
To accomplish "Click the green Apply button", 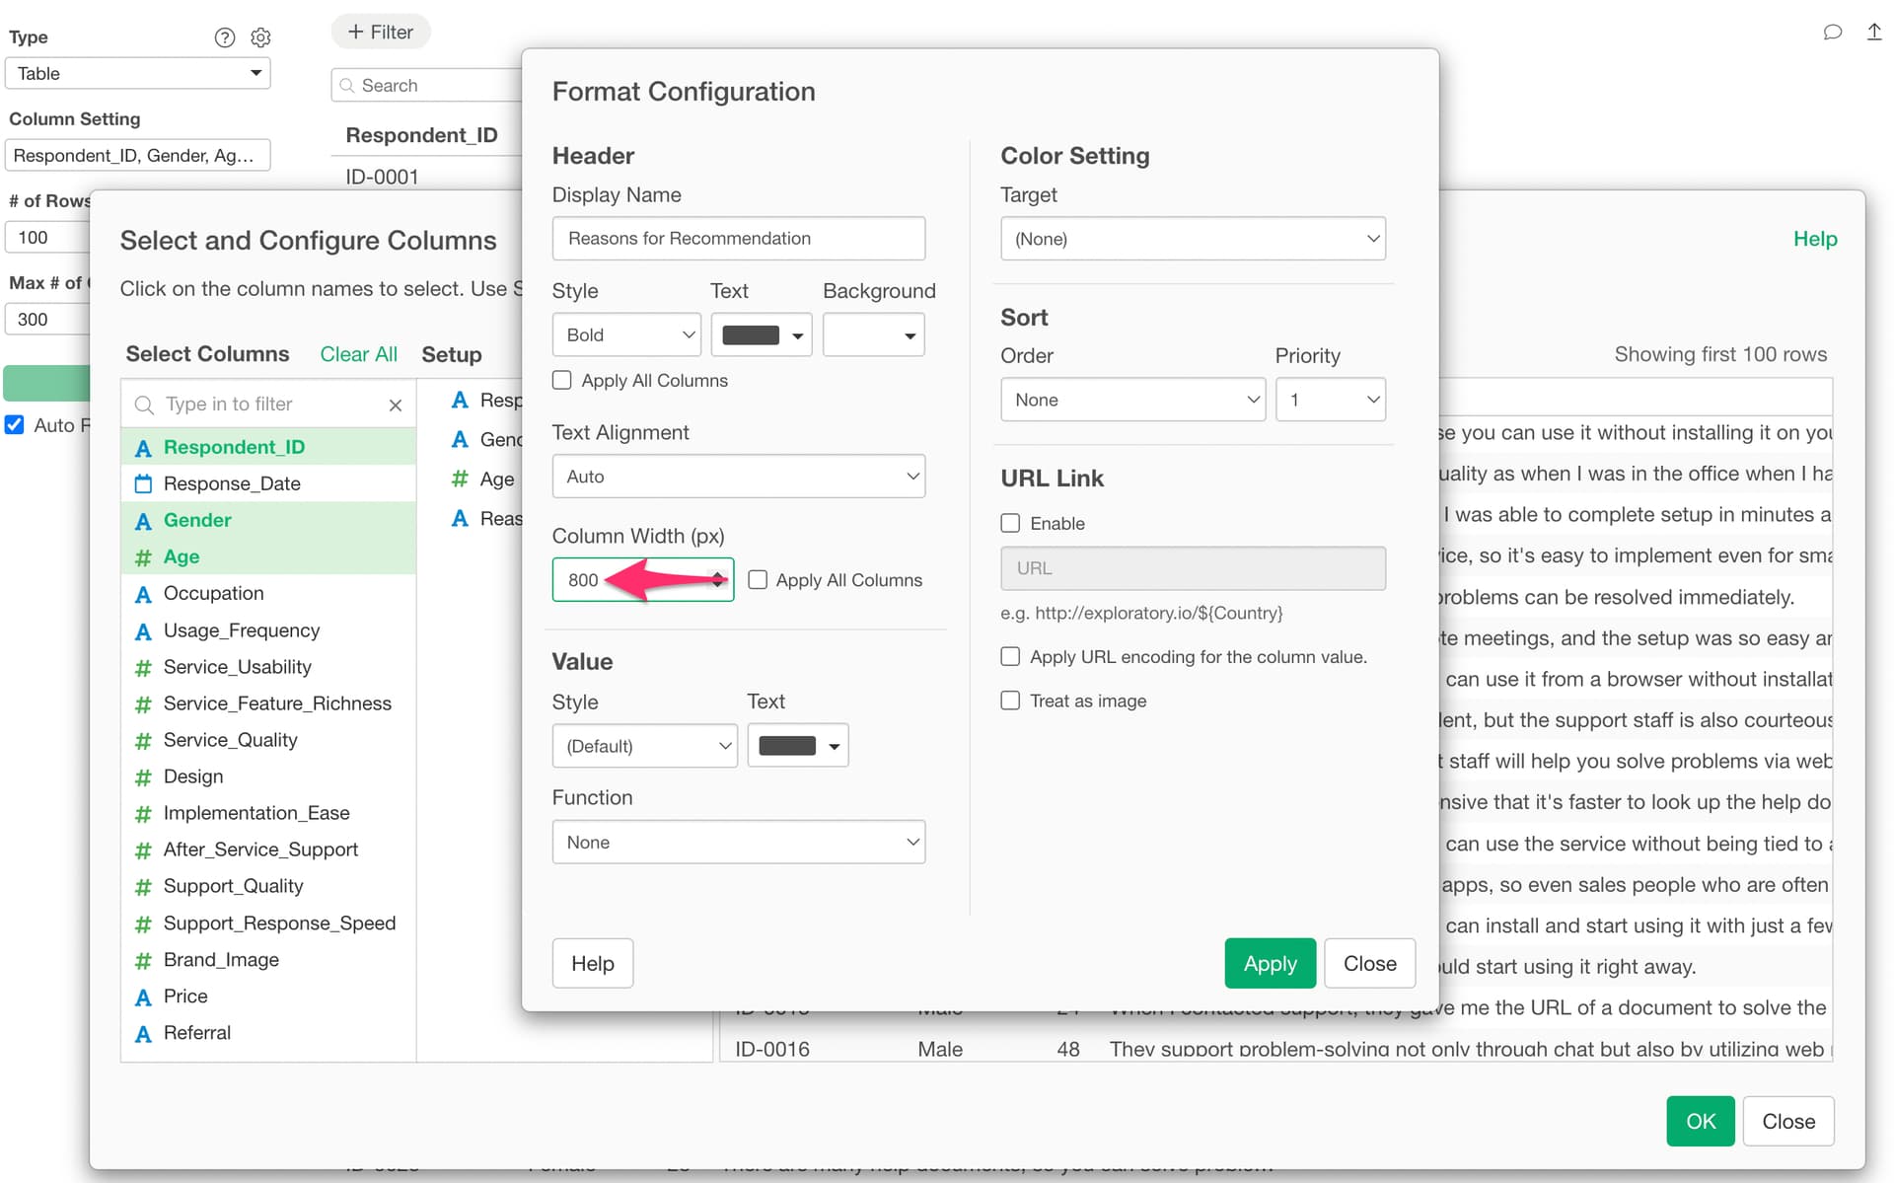I will [x=1270, y=963].
